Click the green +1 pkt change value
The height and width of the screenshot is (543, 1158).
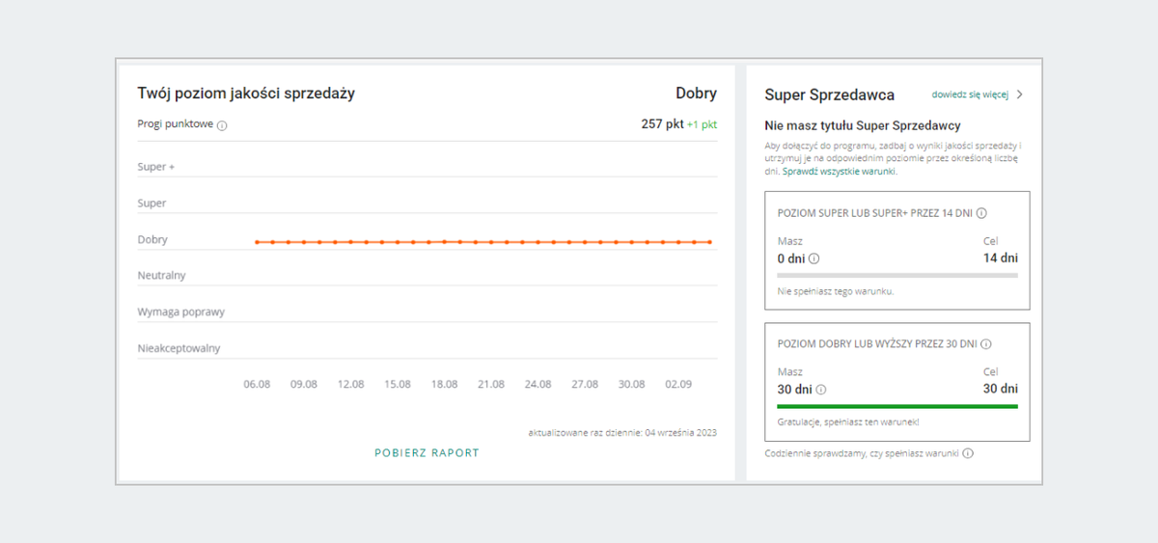coord(703,124)
